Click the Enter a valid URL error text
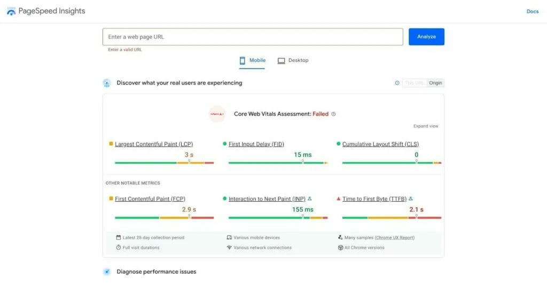The height and width of the screenshot is (283, 547). click(125, 50)
